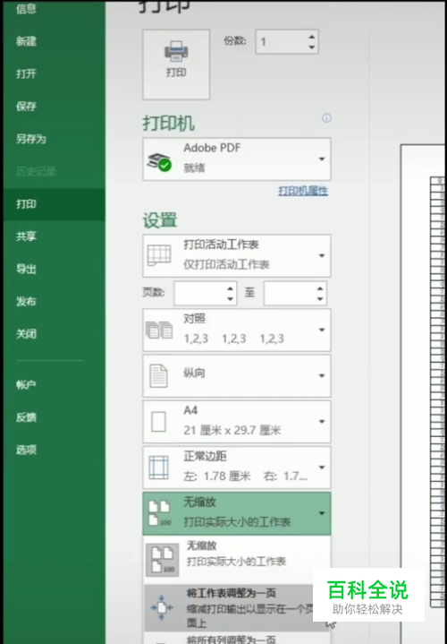The height and width of the screenshot is (644, 447).
Task: Click the collated pages icon
Action: pyautogui.click(x=159, y=330)
